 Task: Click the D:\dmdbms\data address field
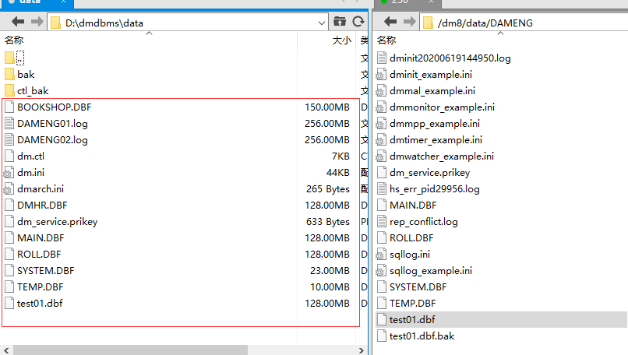point(188,23)
